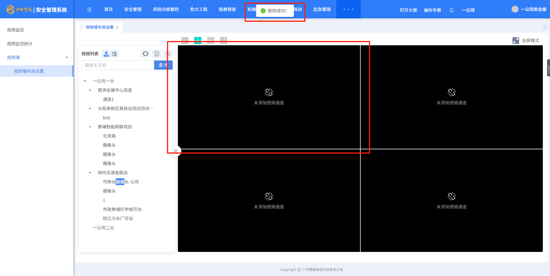Screen dimensions: 550x276
Task: Collapse the 黄埔智能网联项目 tree node
Action: 90,127
